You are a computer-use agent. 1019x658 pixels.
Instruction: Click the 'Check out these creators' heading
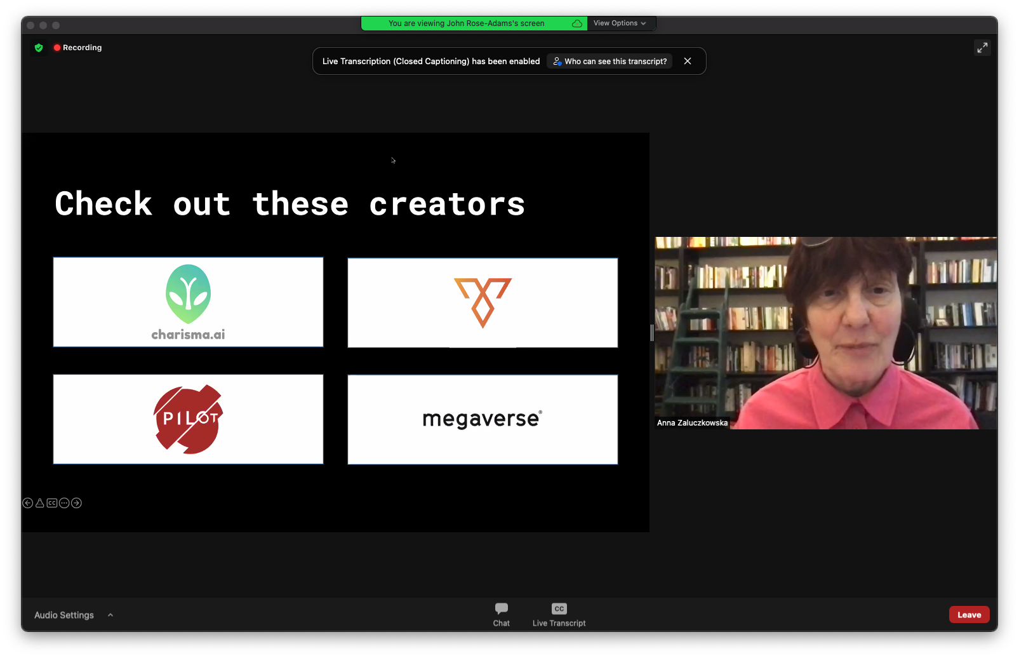pos(290,204)
